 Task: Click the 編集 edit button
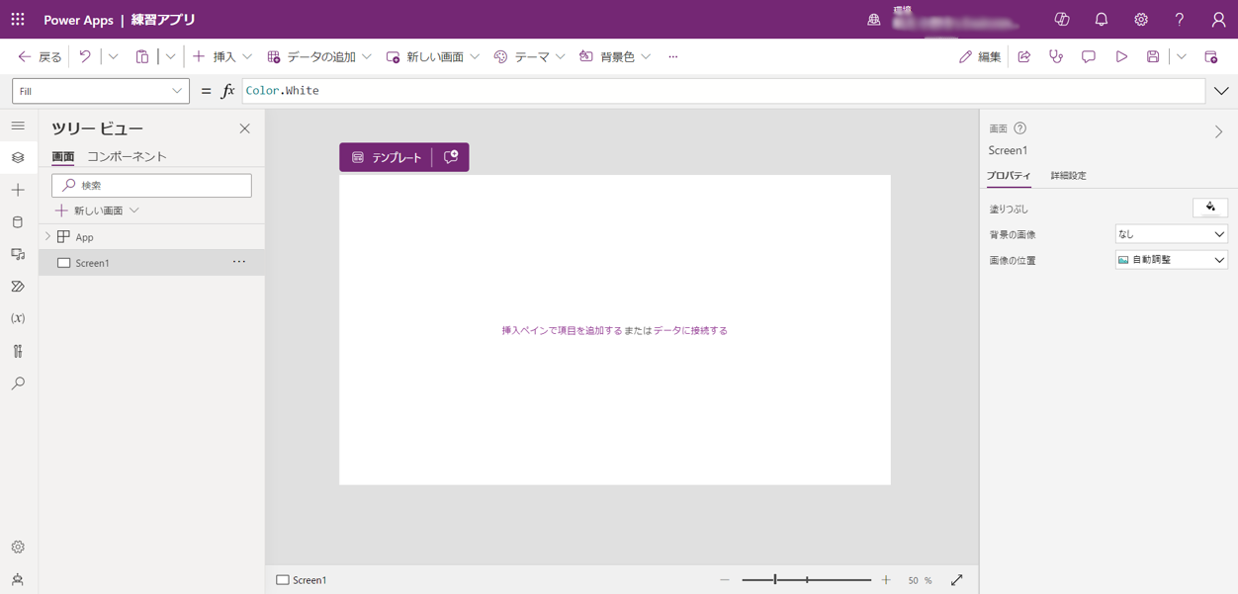(x=980, y=57)
